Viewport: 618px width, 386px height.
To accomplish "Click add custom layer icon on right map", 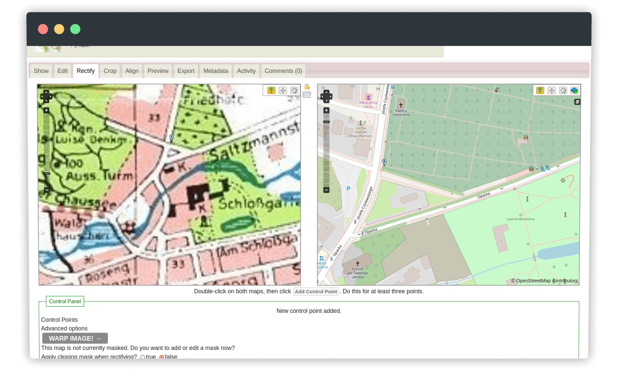I will click(574, 90).
